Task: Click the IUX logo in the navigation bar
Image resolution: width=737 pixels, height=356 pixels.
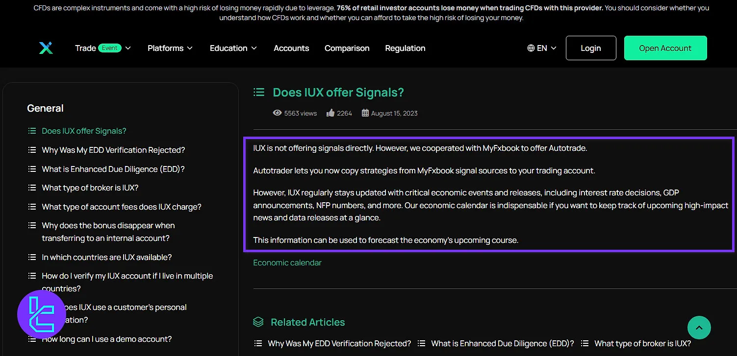Action: coord(46,47)
